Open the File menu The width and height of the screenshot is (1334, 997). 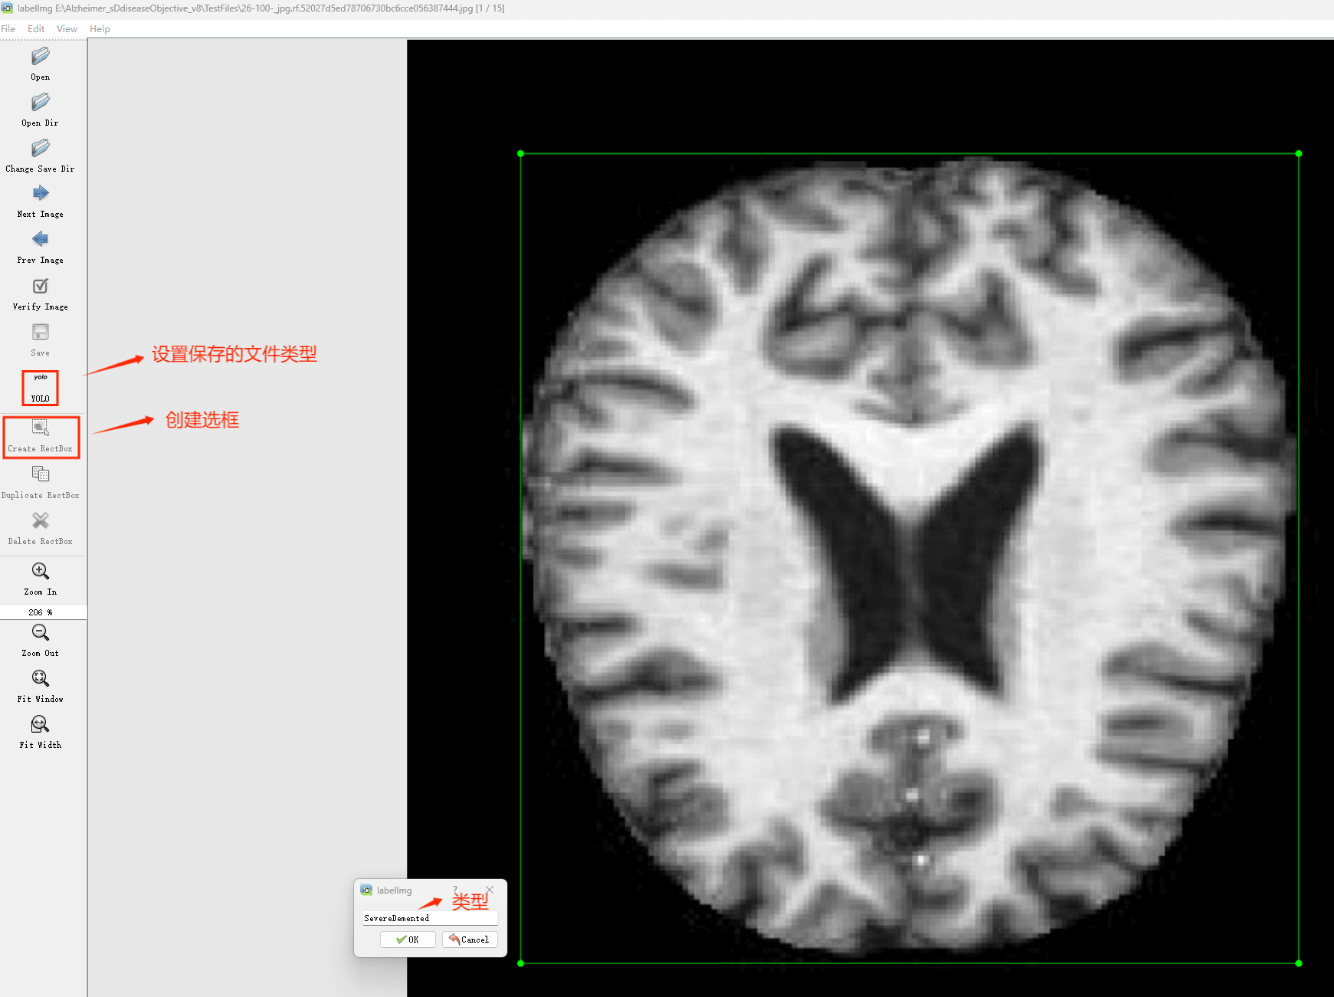coord(8,29)
